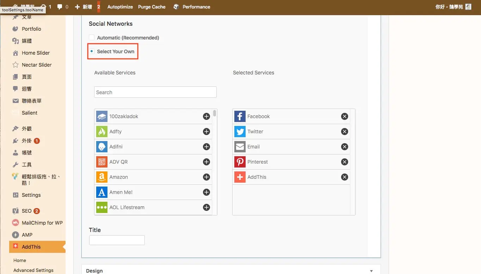This screenshot has height=274, width=481.
Task: Click Advanced Settings under AddThis
Action: [33, 270]
